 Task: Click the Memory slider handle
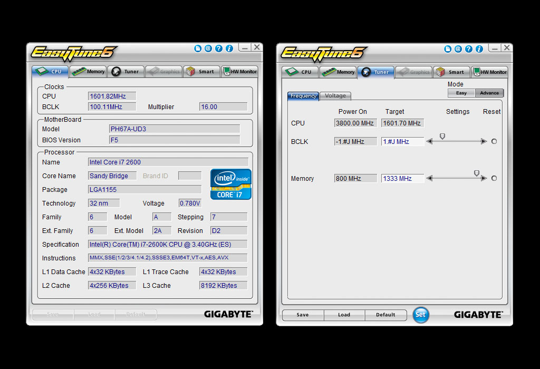click(477, 173)
